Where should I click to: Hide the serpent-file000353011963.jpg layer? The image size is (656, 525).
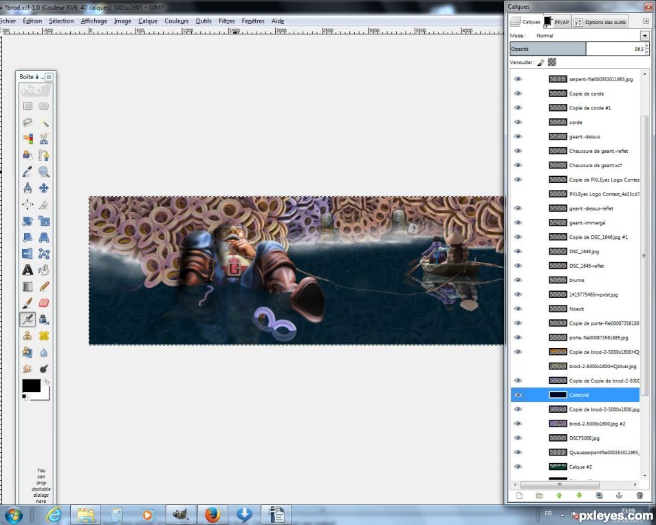click(x=518, y=79)
